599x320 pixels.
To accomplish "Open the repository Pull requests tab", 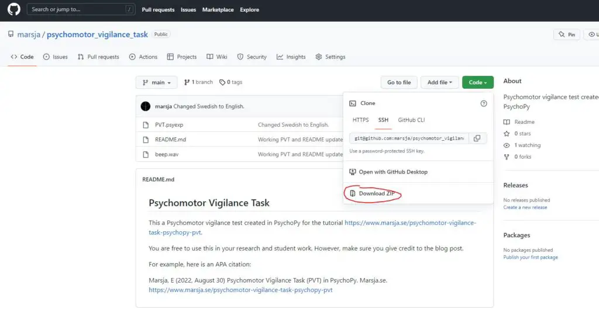I will pos(98,57).
